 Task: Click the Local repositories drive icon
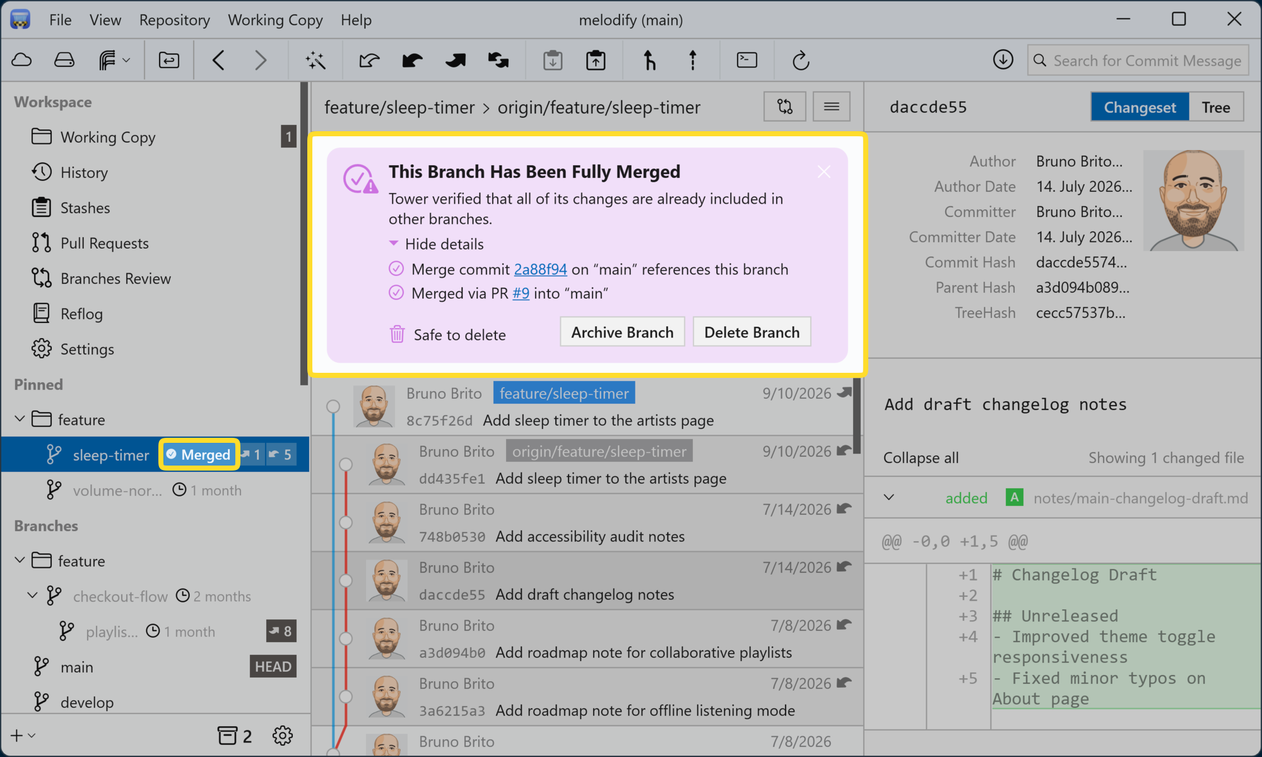coord(64,60)
